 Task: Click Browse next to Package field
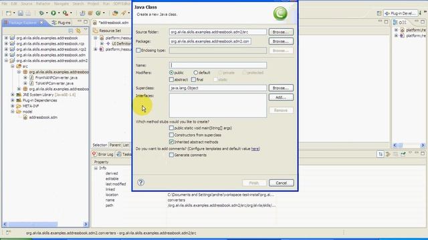pos(281,41)
